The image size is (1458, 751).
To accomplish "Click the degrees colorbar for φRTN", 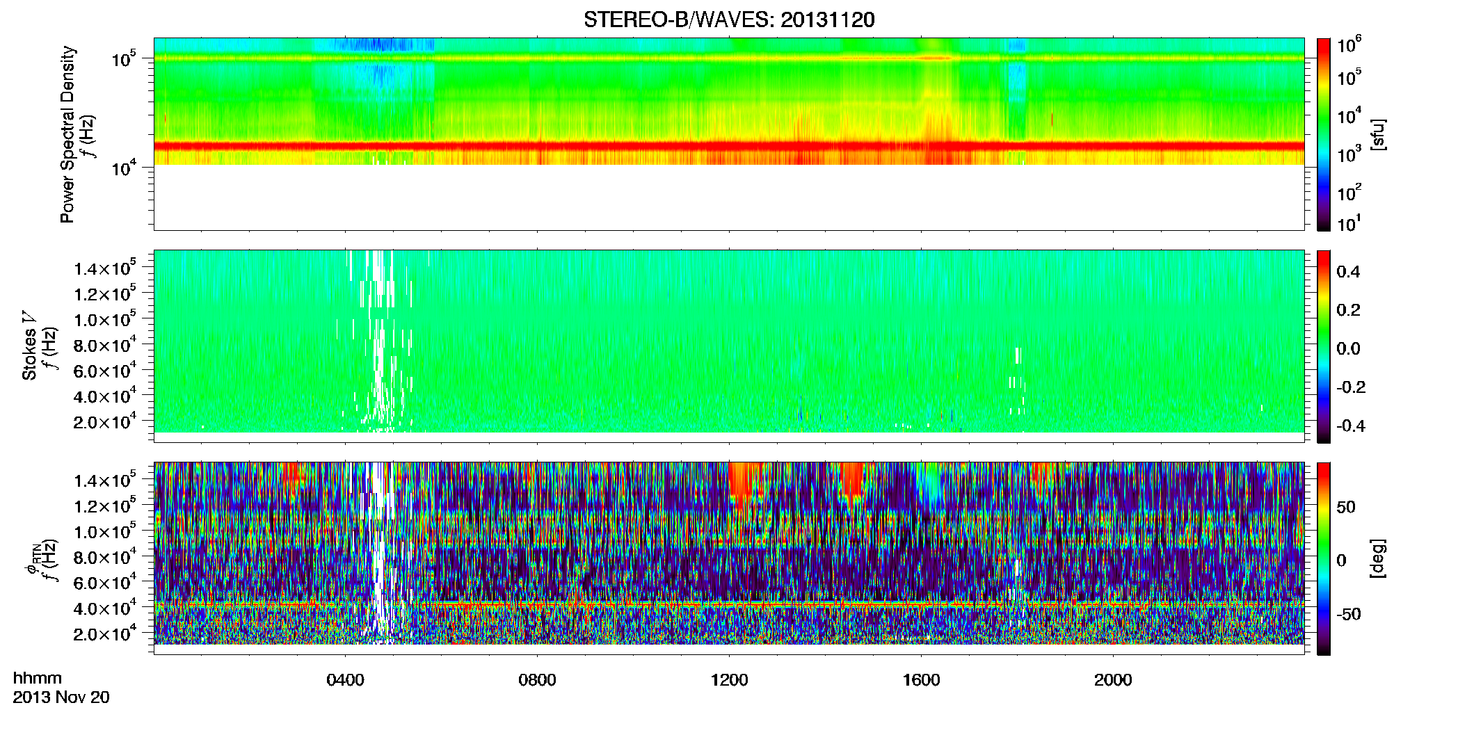I will tap(1324, 558).
